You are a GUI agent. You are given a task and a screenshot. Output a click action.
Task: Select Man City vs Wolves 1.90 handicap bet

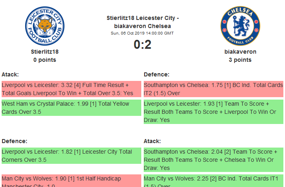(71, 181)
